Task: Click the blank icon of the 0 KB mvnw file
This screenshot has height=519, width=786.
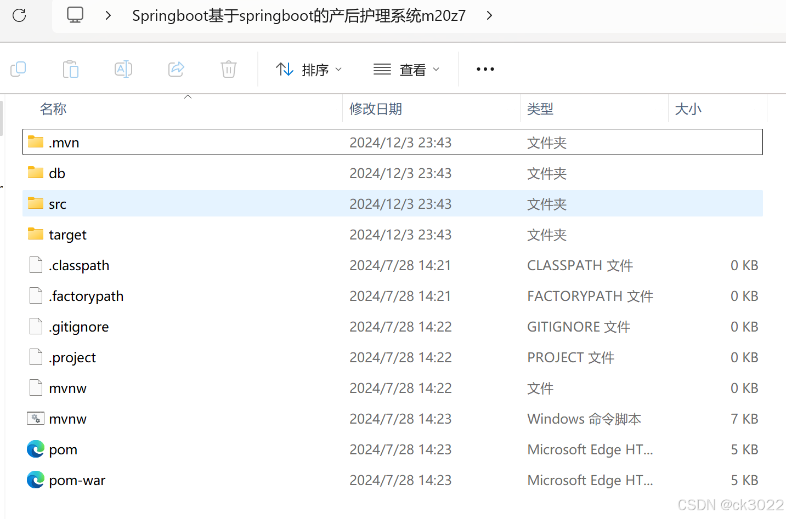Action: pos(36,387)
